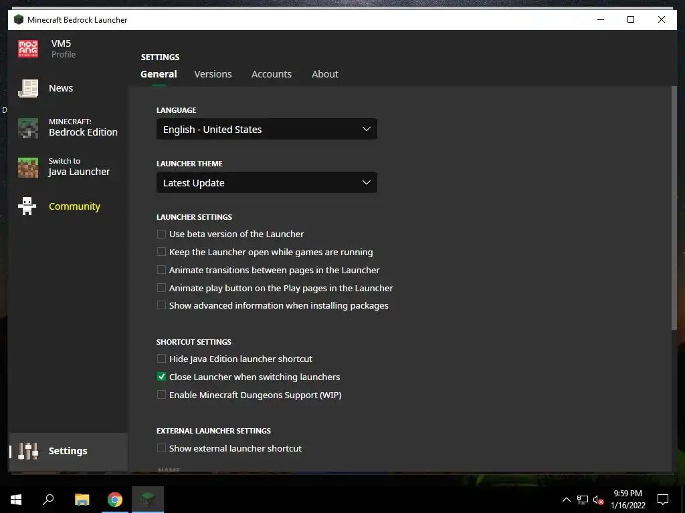
Task: Switch to the About tab
Action: coord(325,74)
